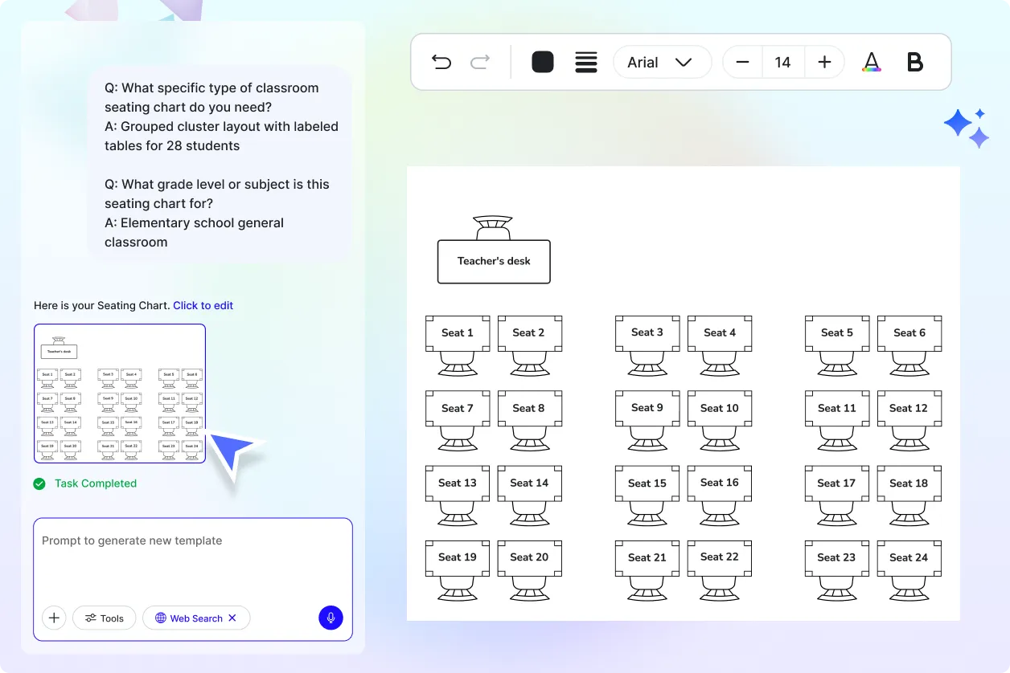
Task: Select the Seat 10 desk
Action: coord(720,409)
